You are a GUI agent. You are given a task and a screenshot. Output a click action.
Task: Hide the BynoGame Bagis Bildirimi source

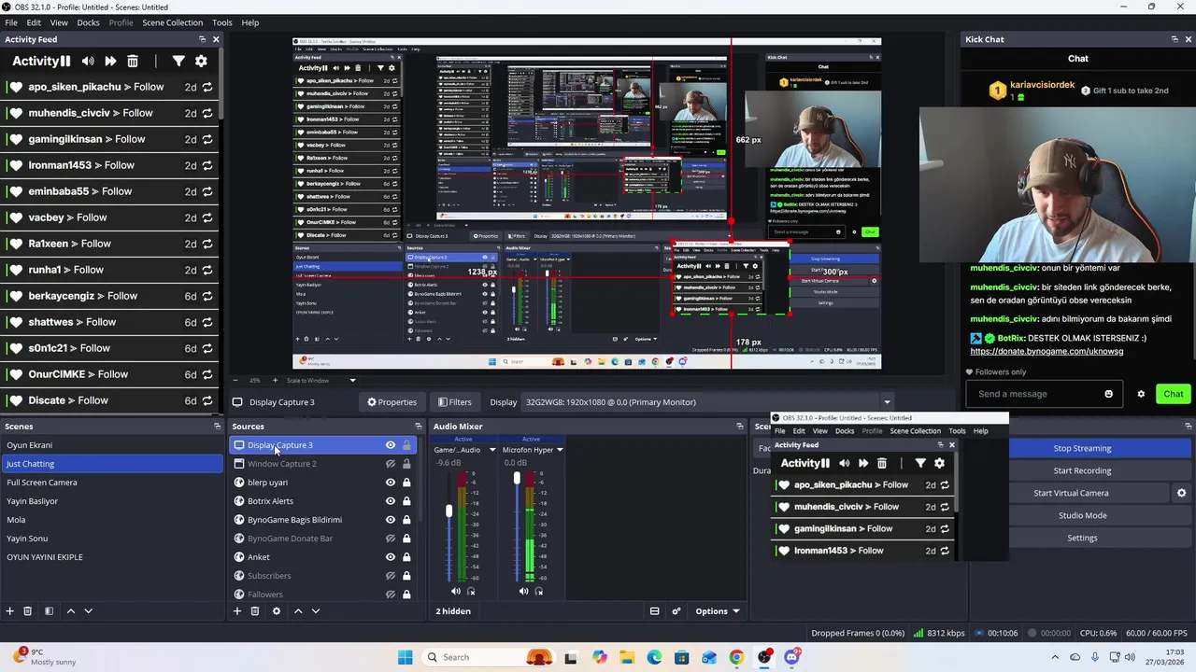point(391,520)
